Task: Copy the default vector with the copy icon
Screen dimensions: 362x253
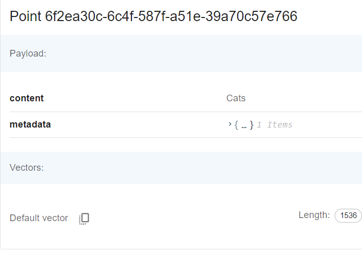Action: pyautogui.click(x=84, y=219)
